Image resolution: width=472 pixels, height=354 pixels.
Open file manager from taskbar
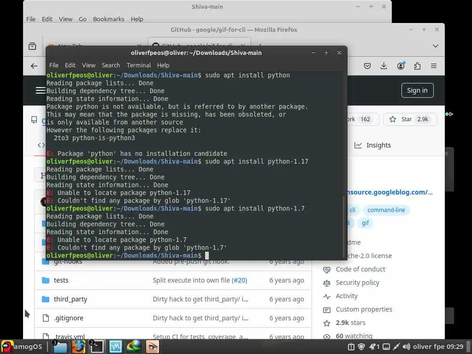[60, 347]
